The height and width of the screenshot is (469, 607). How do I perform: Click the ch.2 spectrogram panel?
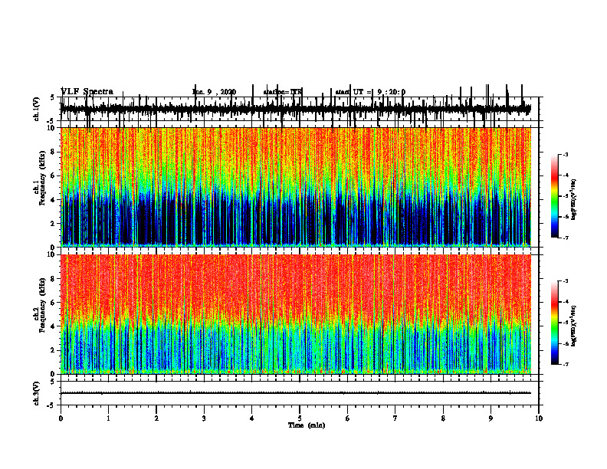tap(295, 314)
